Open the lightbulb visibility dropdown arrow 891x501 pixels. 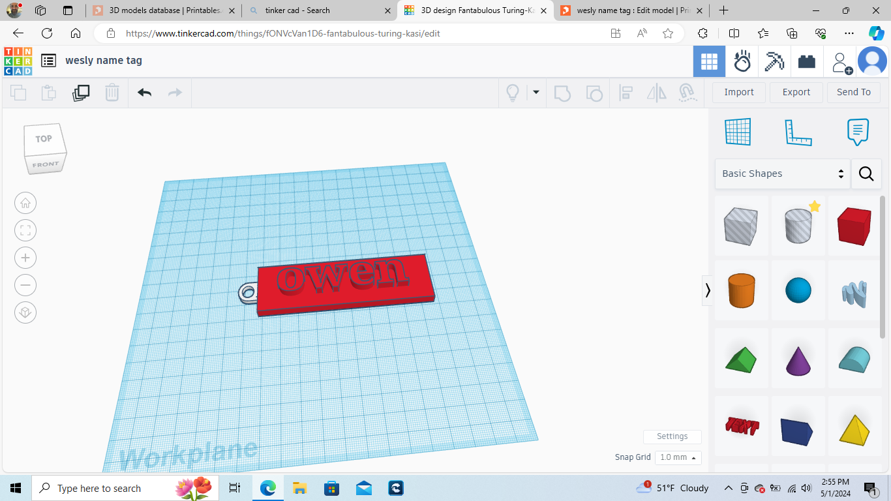[536, 92]
